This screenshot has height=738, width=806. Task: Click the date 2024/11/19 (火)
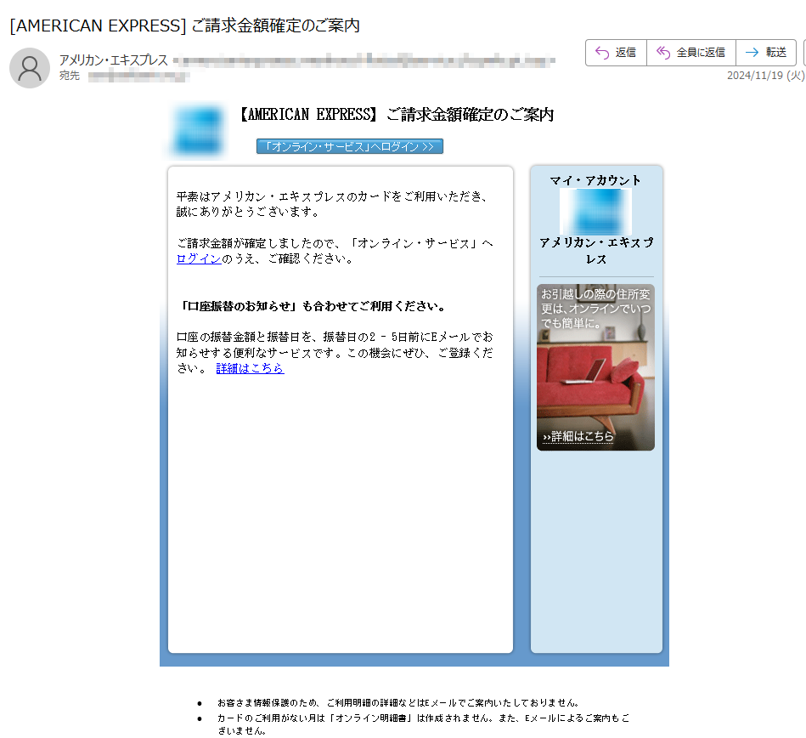click(x=765, y=76)
